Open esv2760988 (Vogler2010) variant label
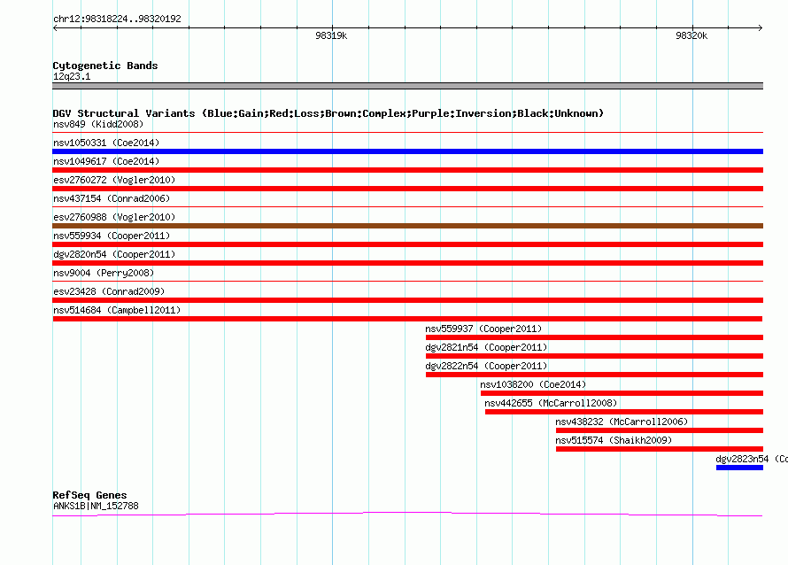The image size is (788, 565). [x=114, y=217]
